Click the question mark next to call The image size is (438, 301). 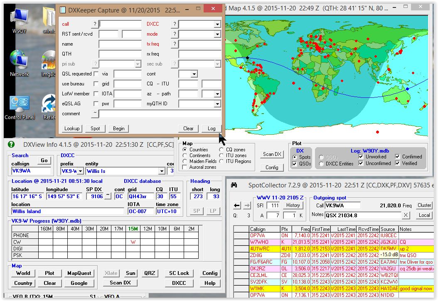point(95,24)
